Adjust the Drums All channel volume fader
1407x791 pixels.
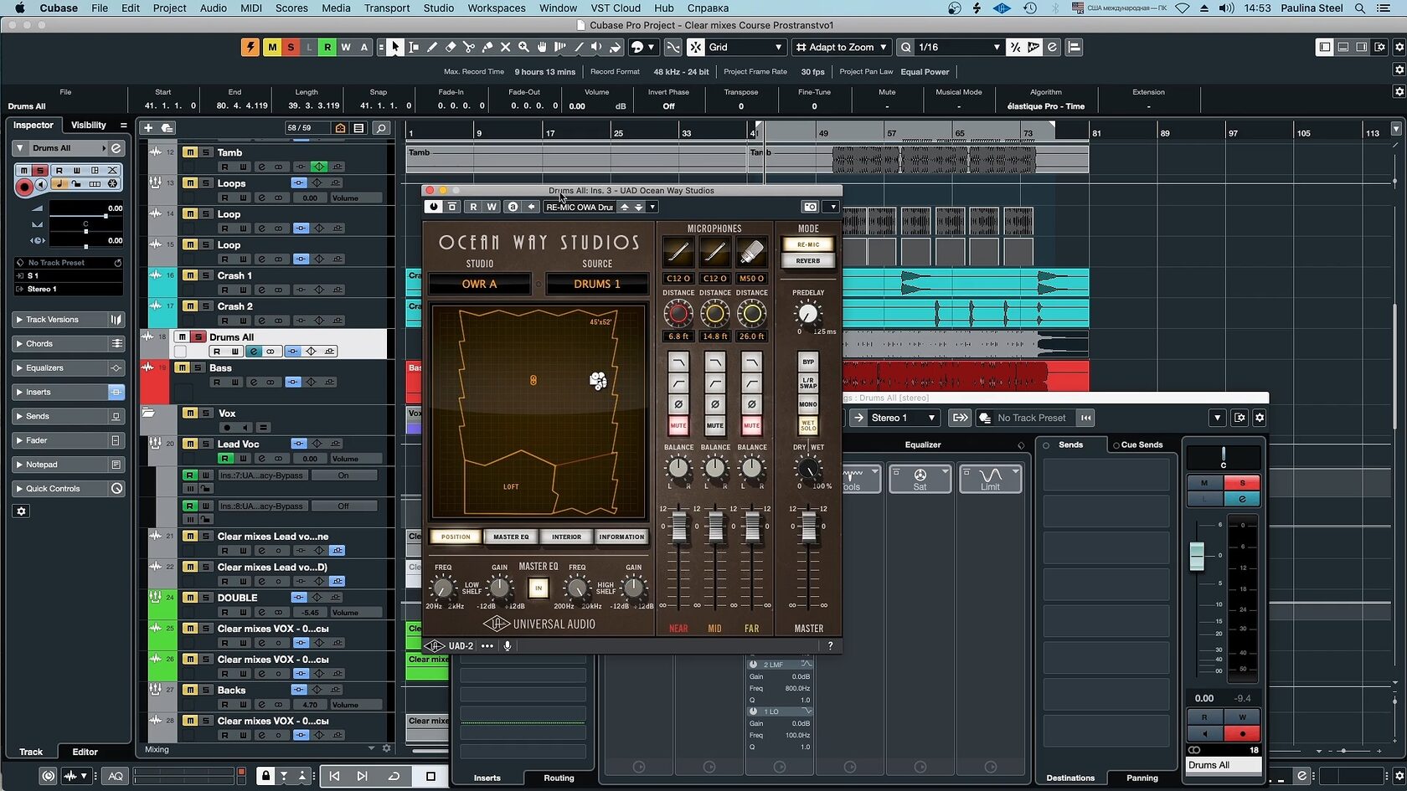[1197, 557]
